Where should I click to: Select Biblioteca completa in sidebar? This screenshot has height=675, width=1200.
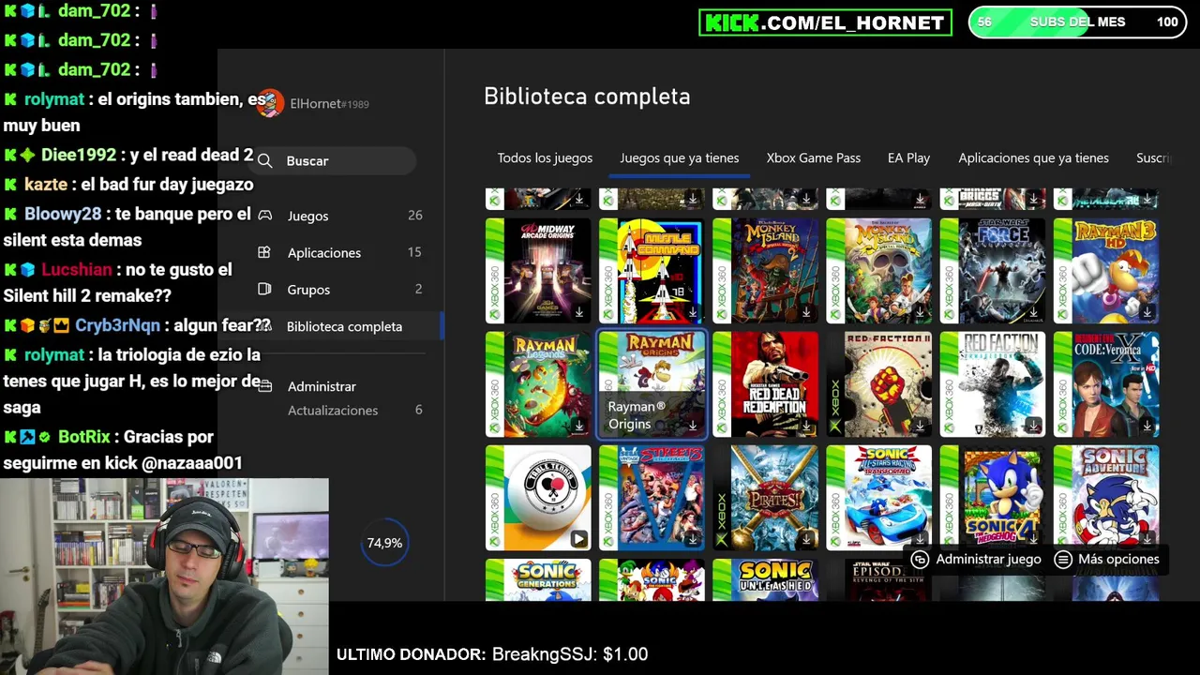pos(344,326)
